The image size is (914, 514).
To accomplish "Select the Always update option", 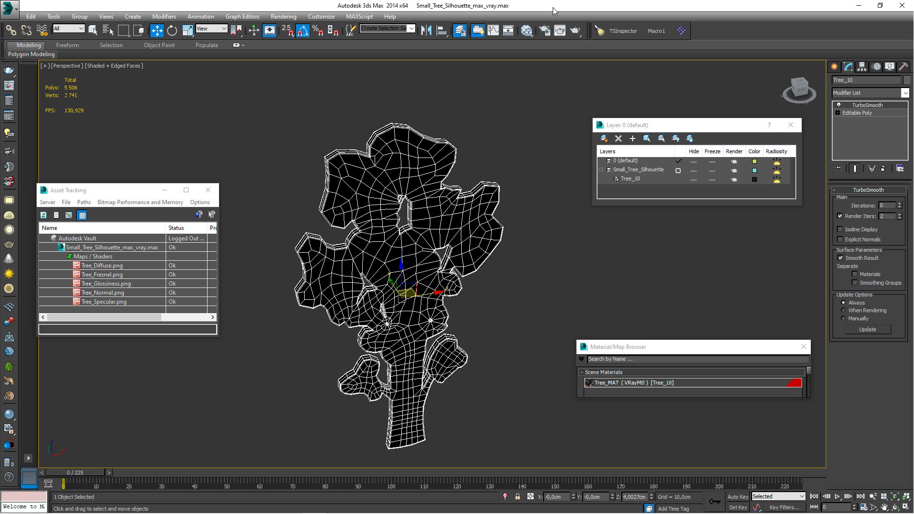I will pyautogui.click(x=843, y=303).
